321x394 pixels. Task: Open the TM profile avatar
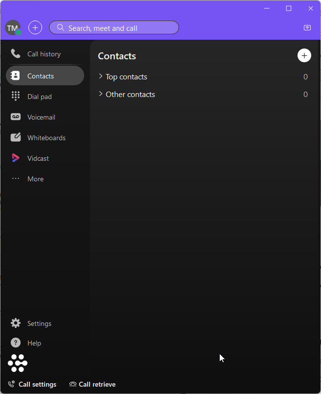(13, 27)
